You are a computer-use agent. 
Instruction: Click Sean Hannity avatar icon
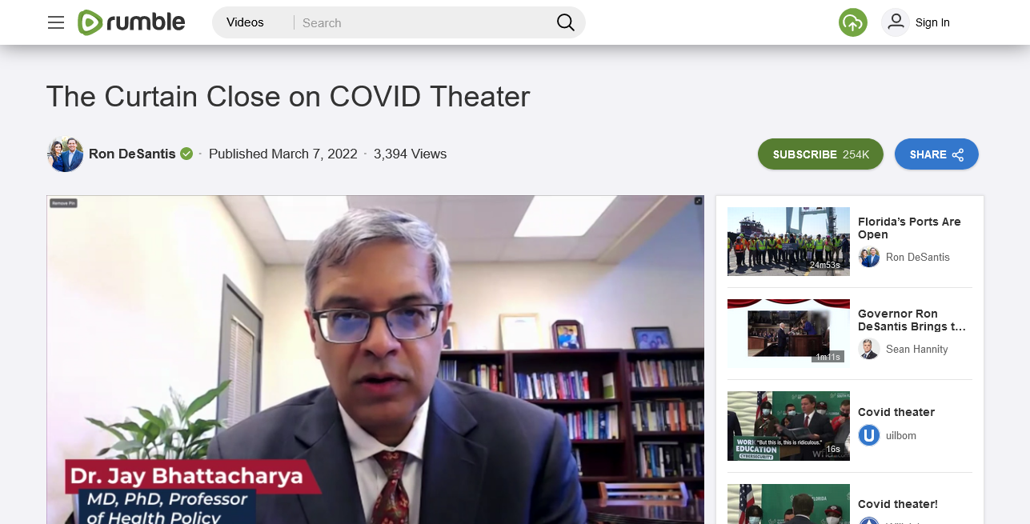(869, 349)
